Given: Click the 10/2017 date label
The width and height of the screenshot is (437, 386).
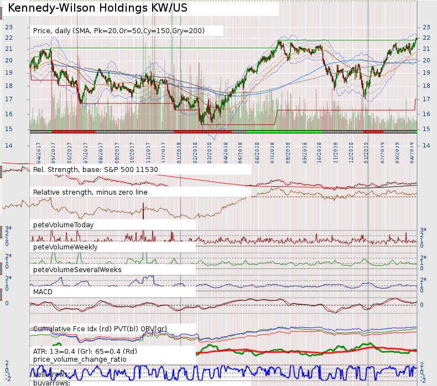Looking at the screenshot, I should pyautogui.click(x=132, y=153).
